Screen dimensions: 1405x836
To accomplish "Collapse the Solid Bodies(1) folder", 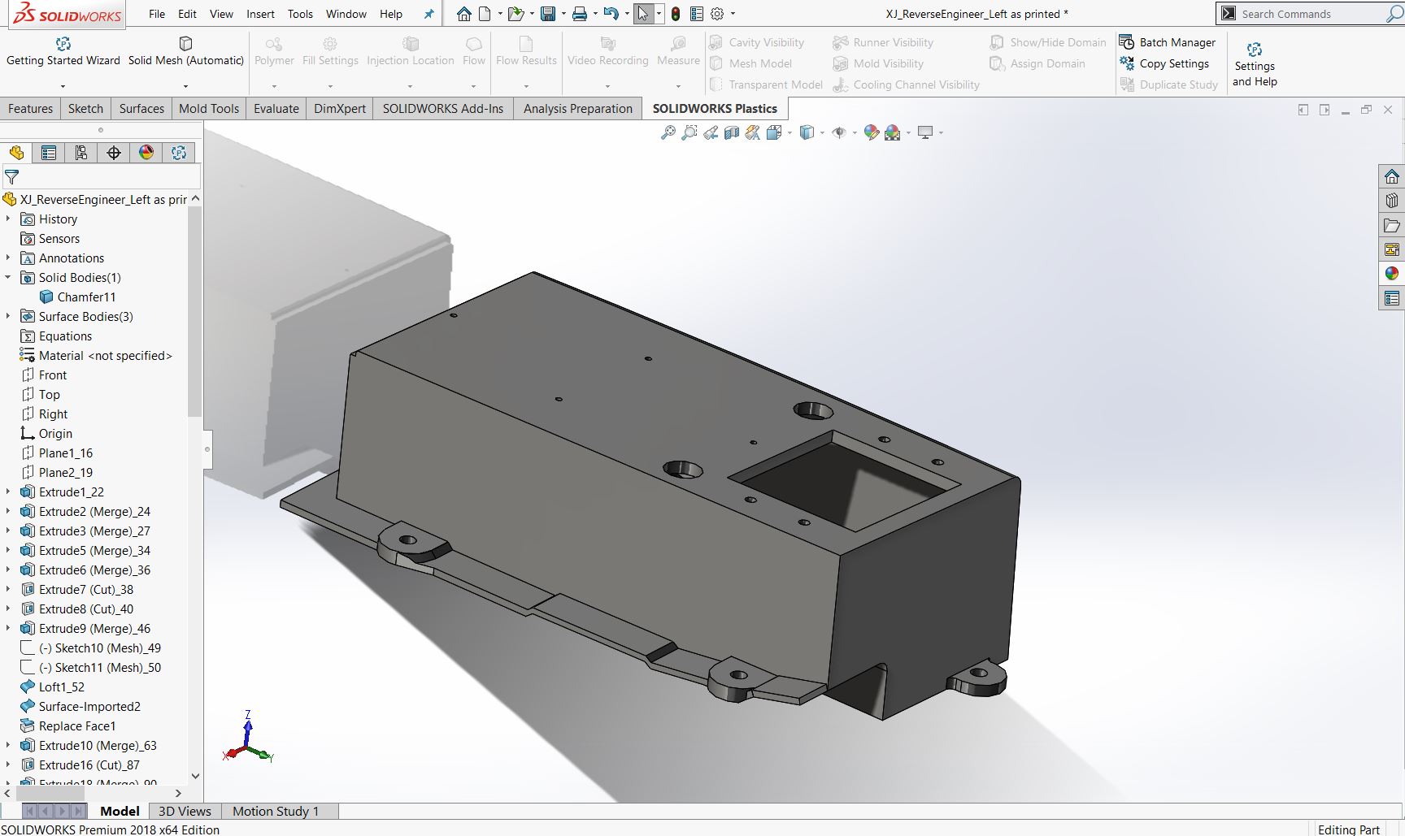I will coord(8,277).
